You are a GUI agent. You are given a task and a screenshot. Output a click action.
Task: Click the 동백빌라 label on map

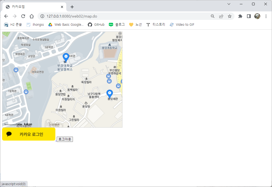72,90
